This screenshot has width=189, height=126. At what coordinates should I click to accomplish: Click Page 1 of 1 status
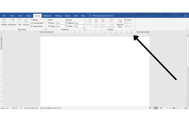[5, 108]
